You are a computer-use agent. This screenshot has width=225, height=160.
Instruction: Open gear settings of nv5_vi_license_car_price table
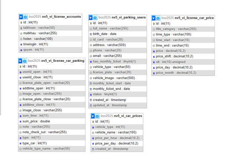(158, 18)
